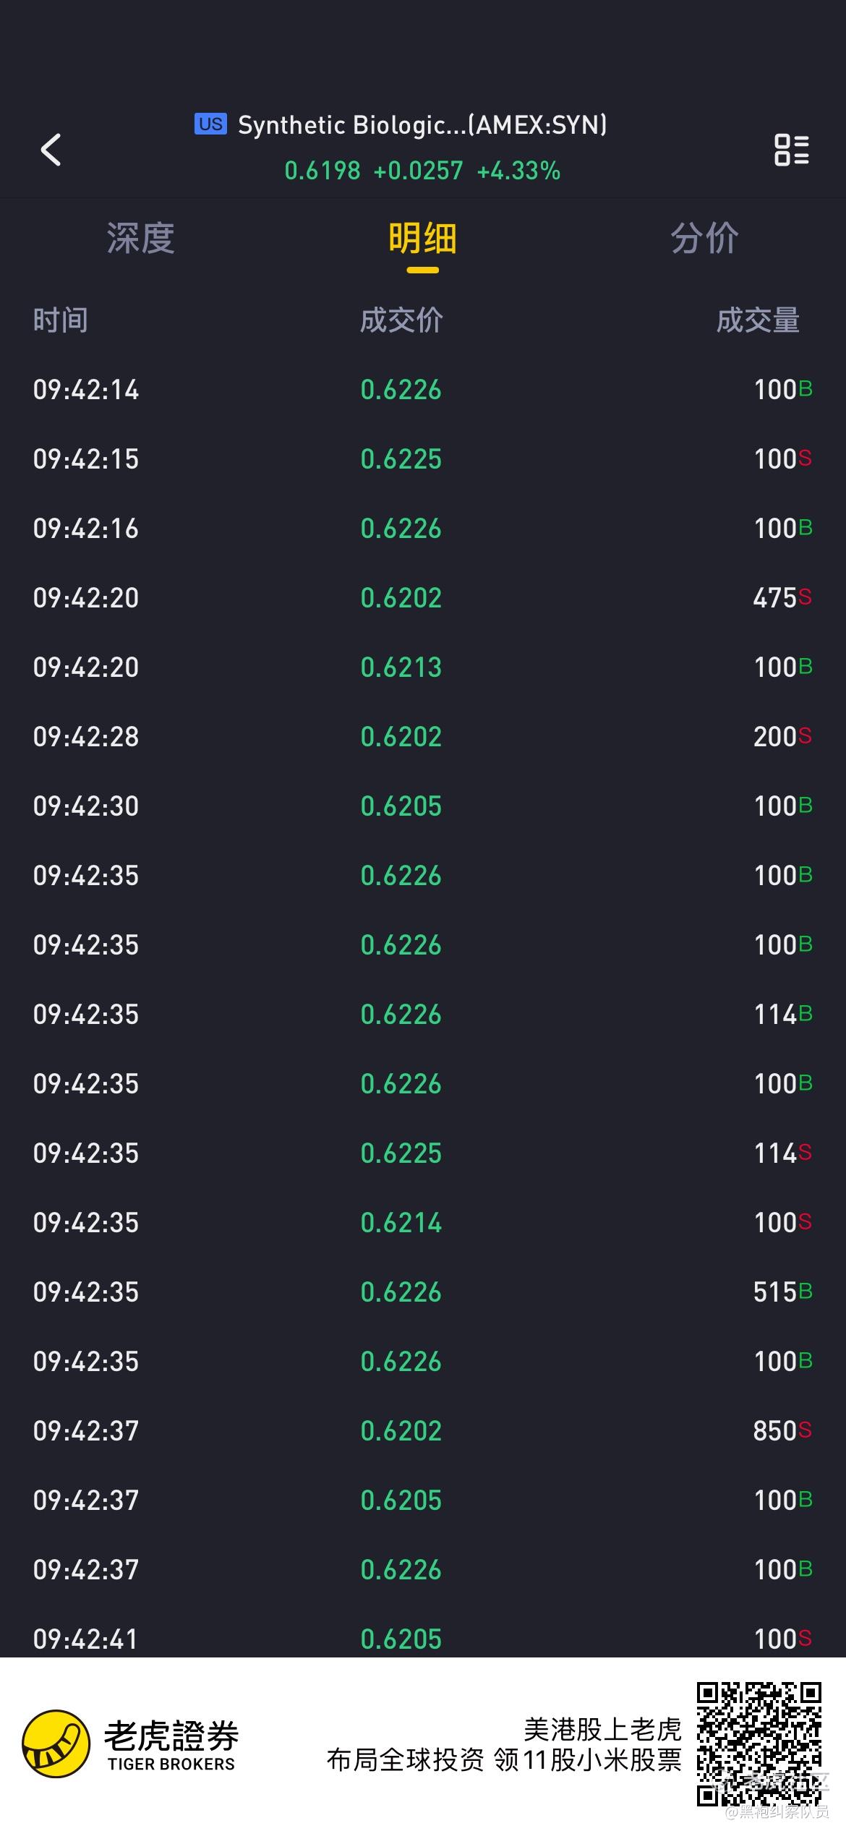
Task: Tap the back arrow icon
Action: click(51, 150)
